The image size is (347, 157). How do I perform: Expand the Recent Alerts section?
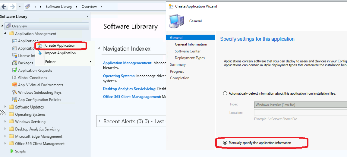click(x=99, y=121)
